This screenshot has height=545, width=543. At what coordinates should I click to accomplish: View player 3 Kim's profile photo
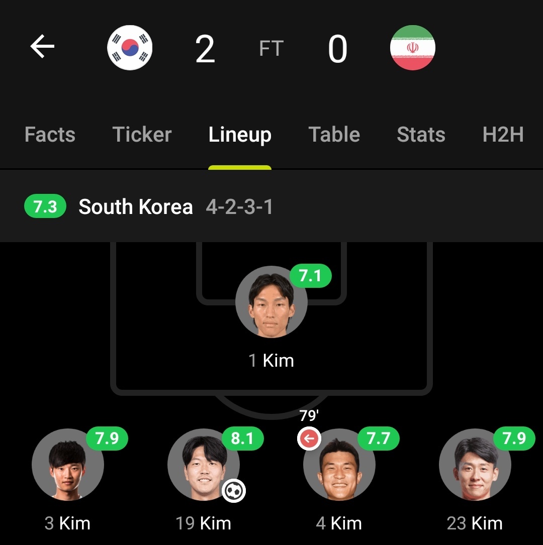tap(68, 465)
